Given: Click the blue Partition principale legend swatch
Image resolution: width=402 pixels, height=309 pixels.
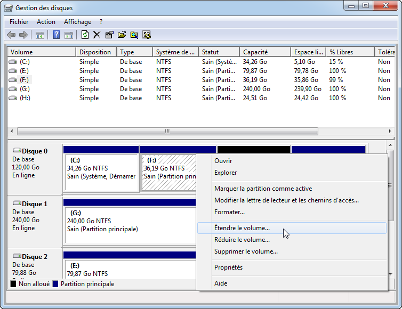Looking at the screenshot, I should coord(55,284).
